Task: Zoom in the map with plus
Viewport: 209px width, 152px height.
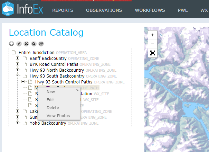Action: [153, 35]
